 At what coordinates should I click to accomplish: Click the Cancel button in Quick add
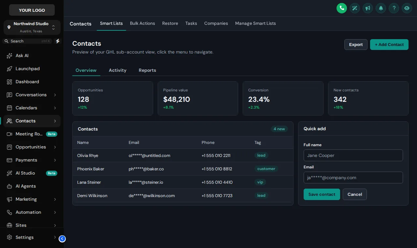pos(355,194)
